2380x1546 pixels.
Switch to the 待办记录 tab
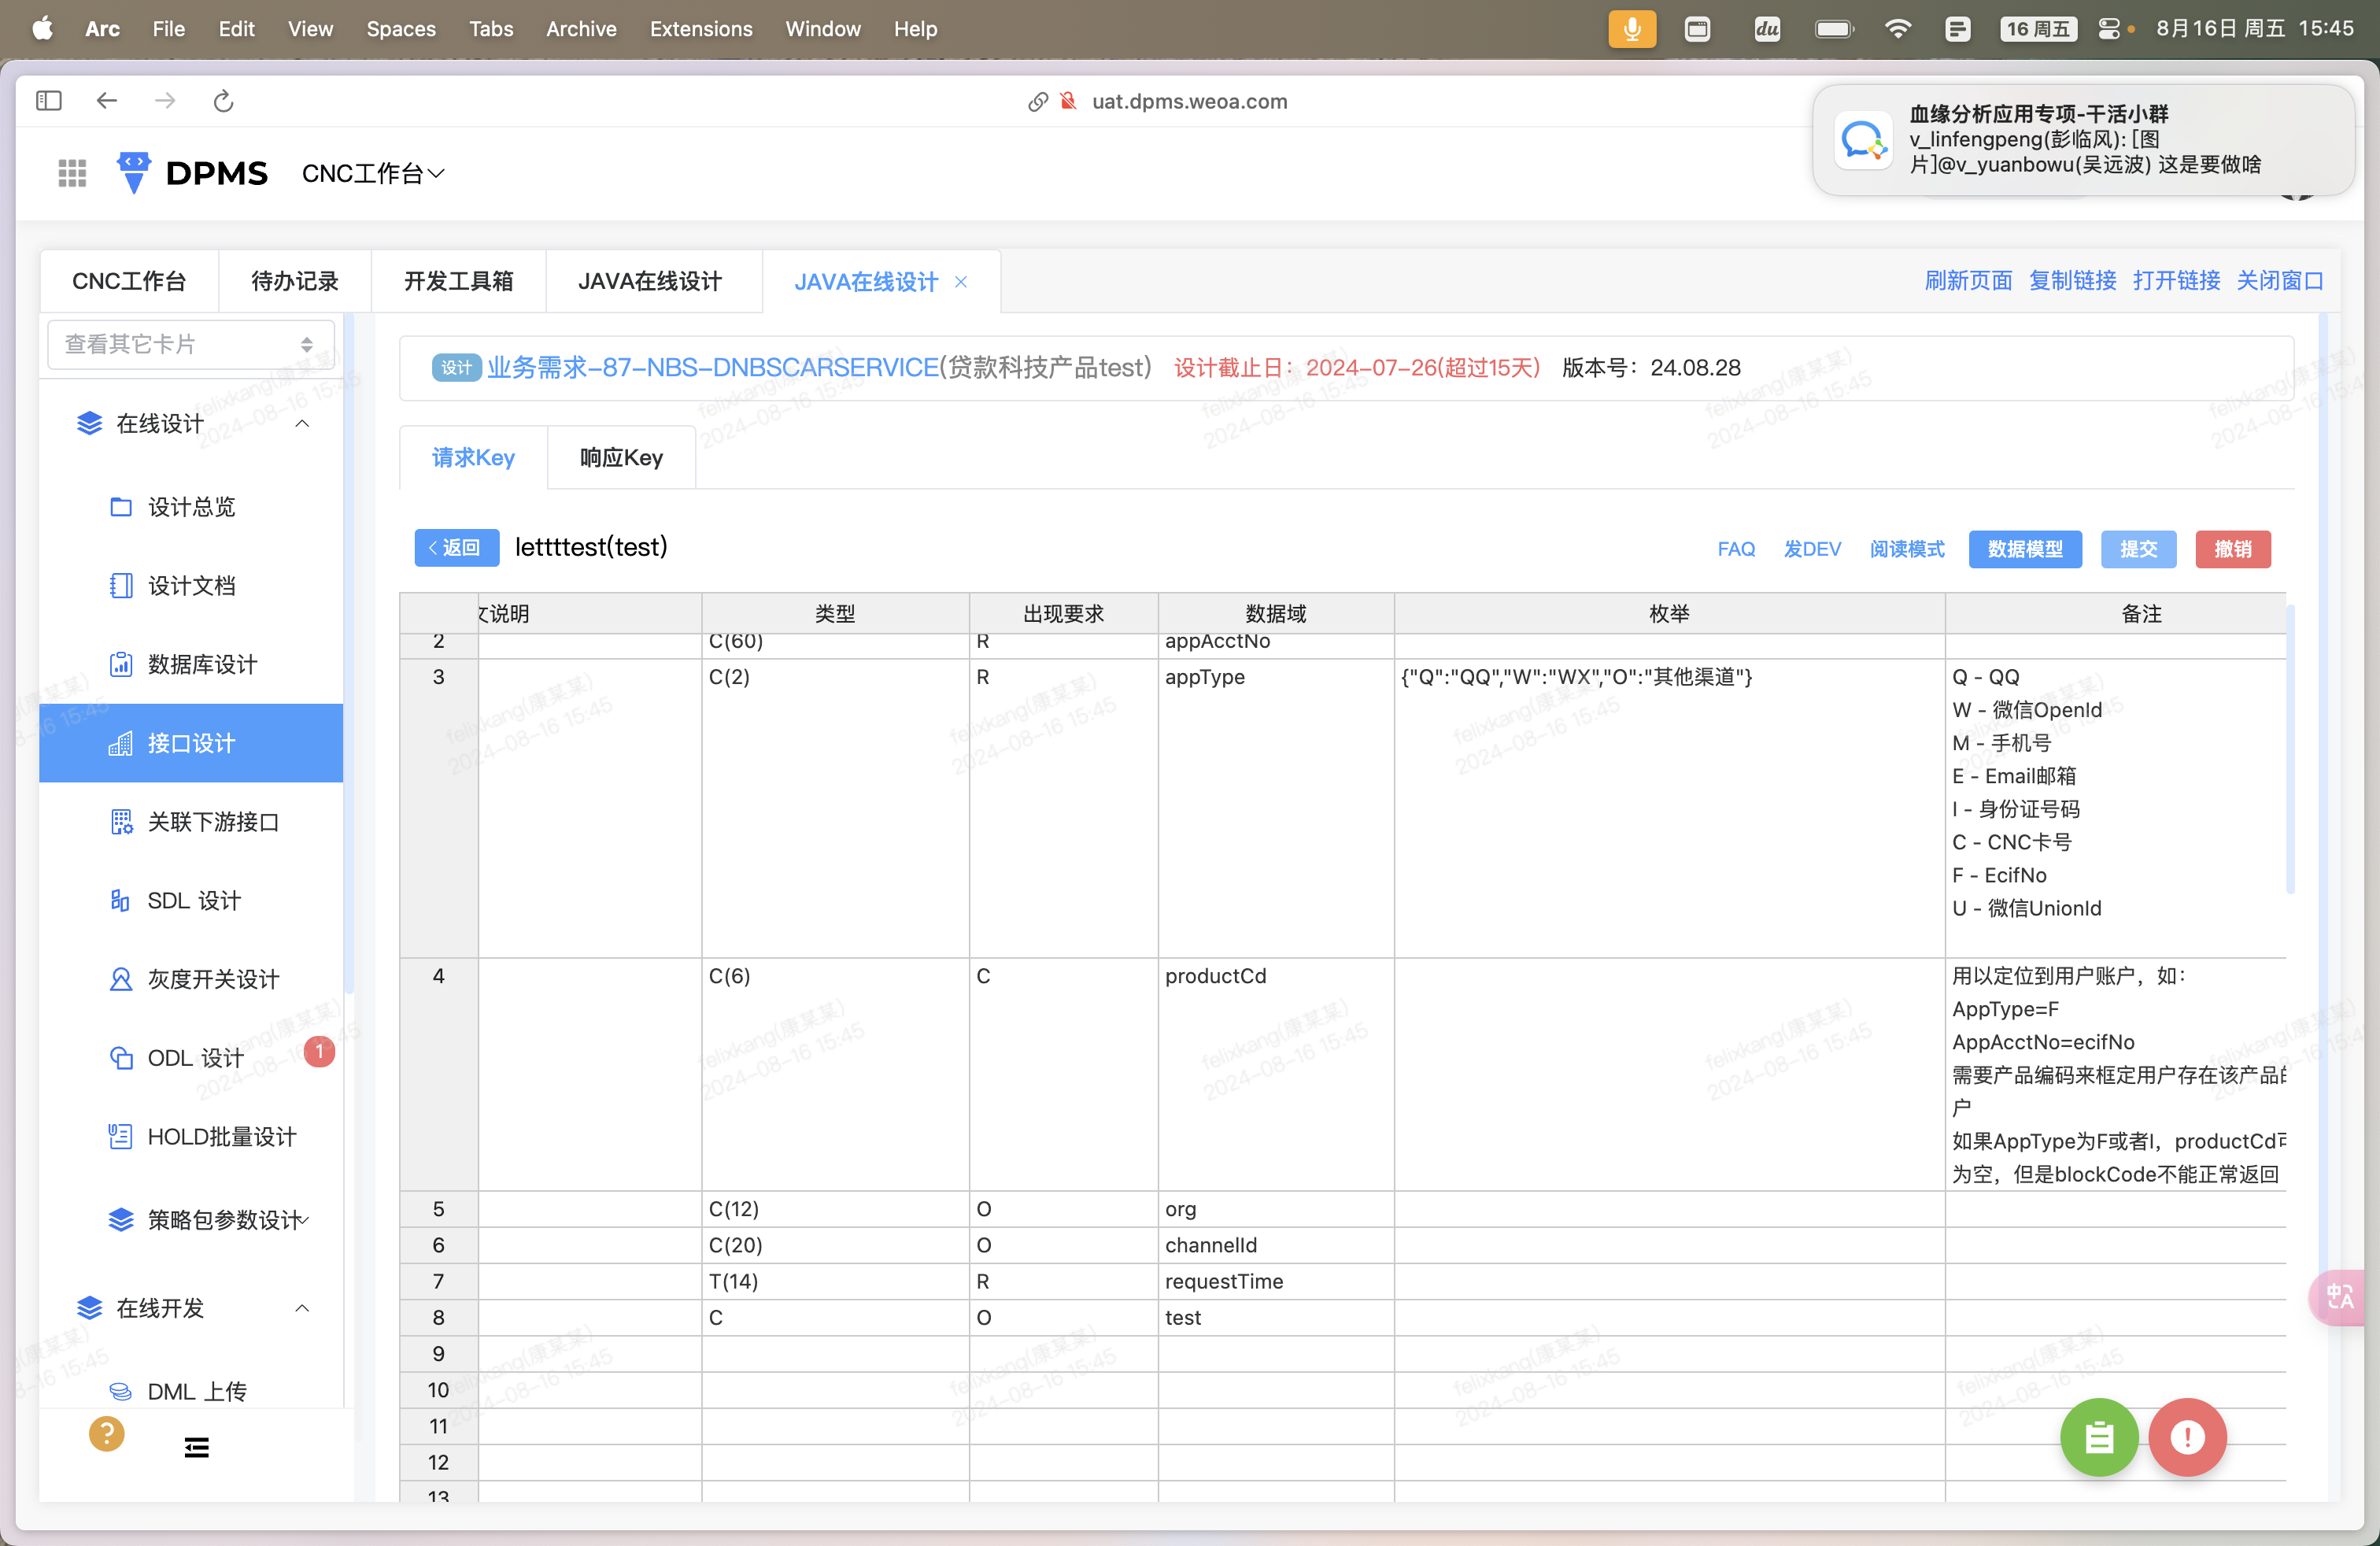point(295,281)
